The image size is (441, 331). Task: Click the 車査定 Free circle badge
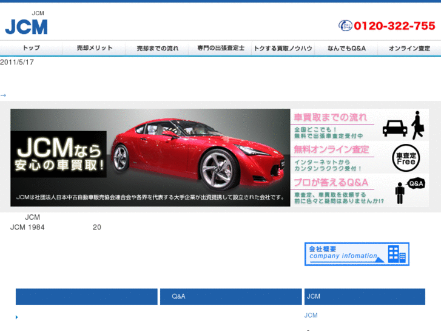(x=406, y=158)
